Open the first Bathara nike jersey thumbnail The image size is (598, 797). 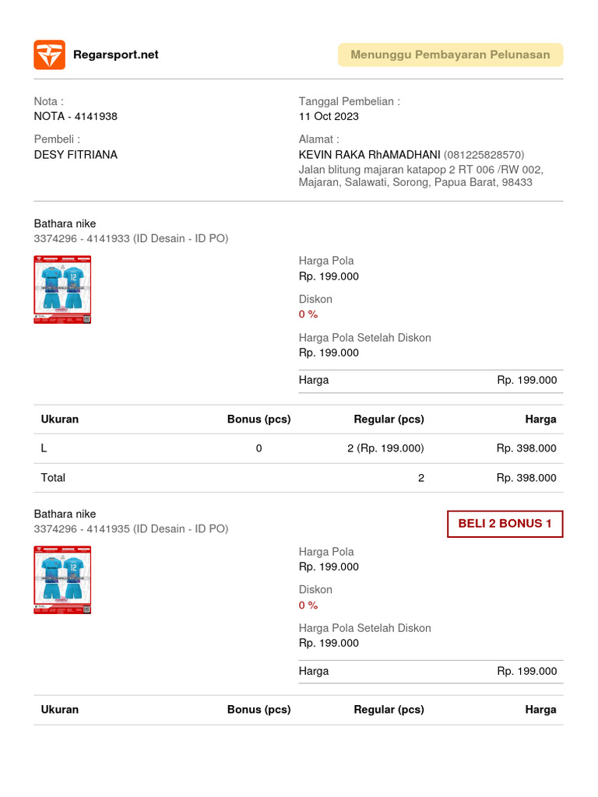point(62,290)
